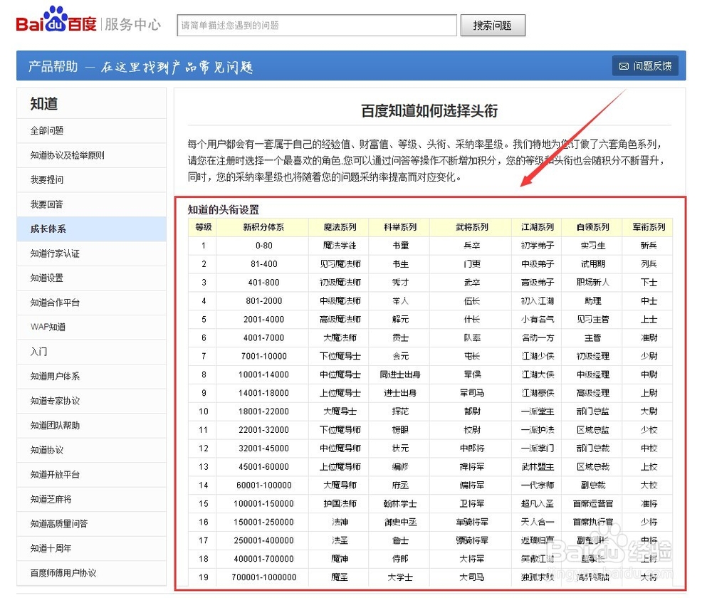712x598 pixels.
Task: Click the 知道 sidebar heading
Action: point(44,103)
